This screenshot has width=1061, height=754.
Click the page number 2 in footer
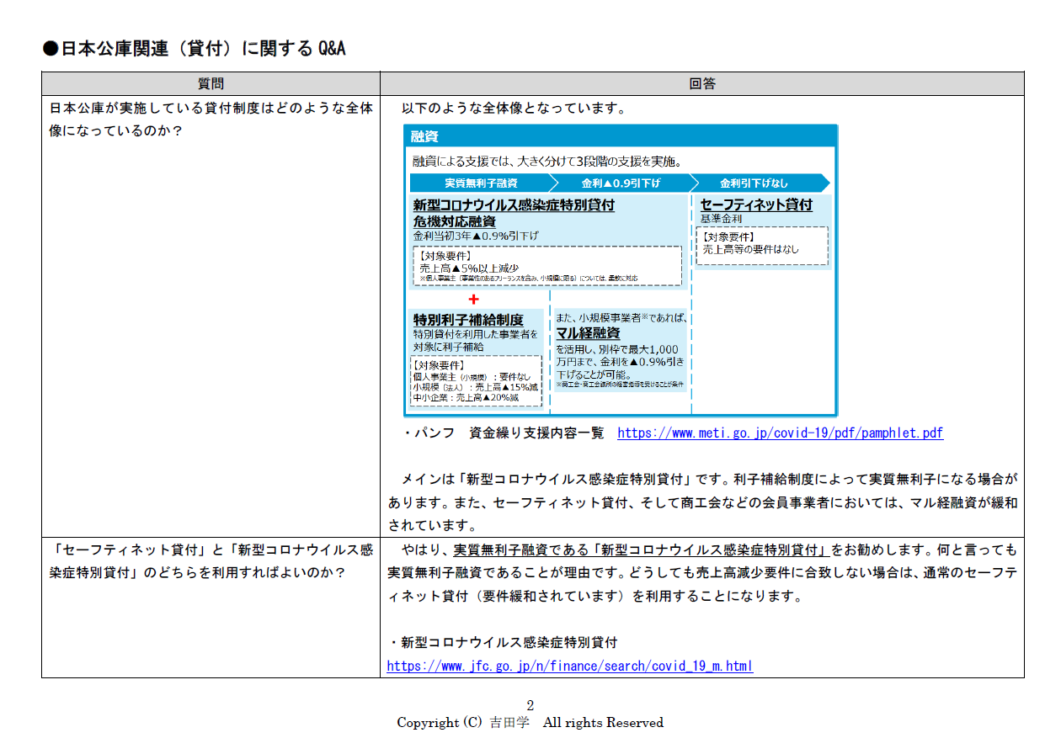530,705
